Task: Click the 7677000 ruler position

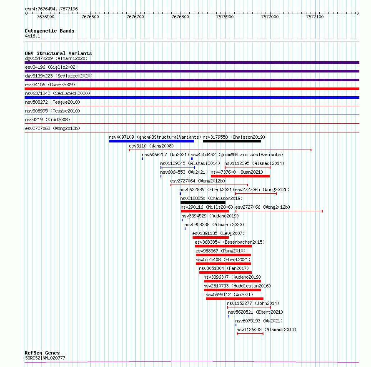Action: 270,17
